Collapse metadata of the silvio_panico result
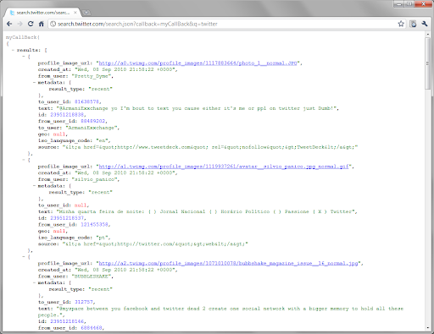The image size is (434, 334). (34, 186)
